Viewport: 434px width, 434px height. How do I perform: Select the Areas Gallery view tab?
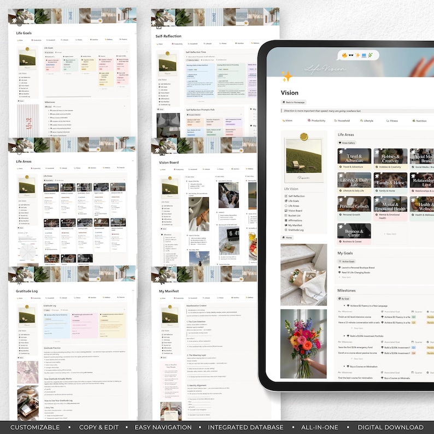(347, 143)
